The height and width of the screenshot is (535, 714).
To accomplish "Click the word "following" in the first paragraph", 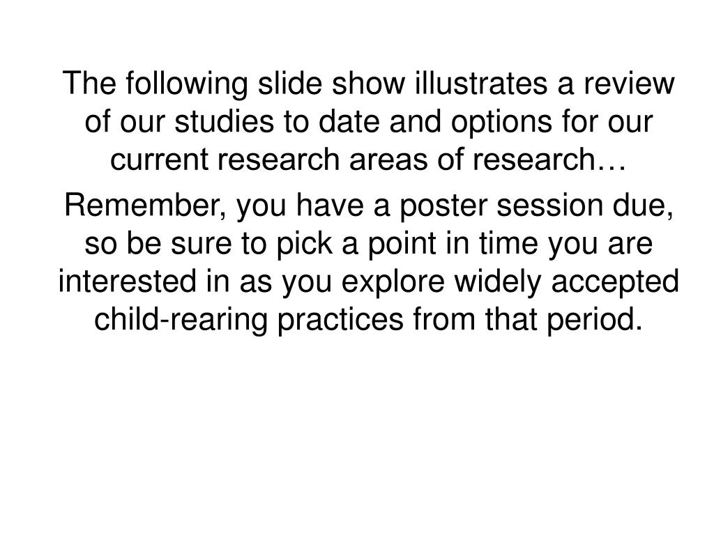I will [x=187, y=84].
